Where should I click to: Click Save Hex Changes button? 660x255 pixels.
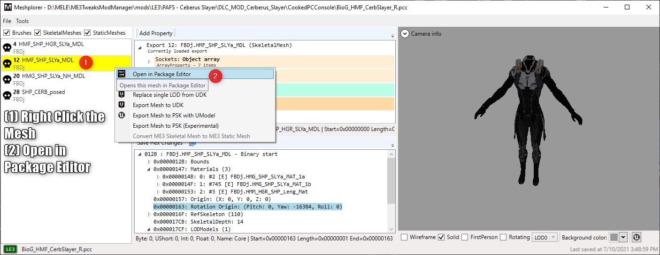(x=160, y=143)
